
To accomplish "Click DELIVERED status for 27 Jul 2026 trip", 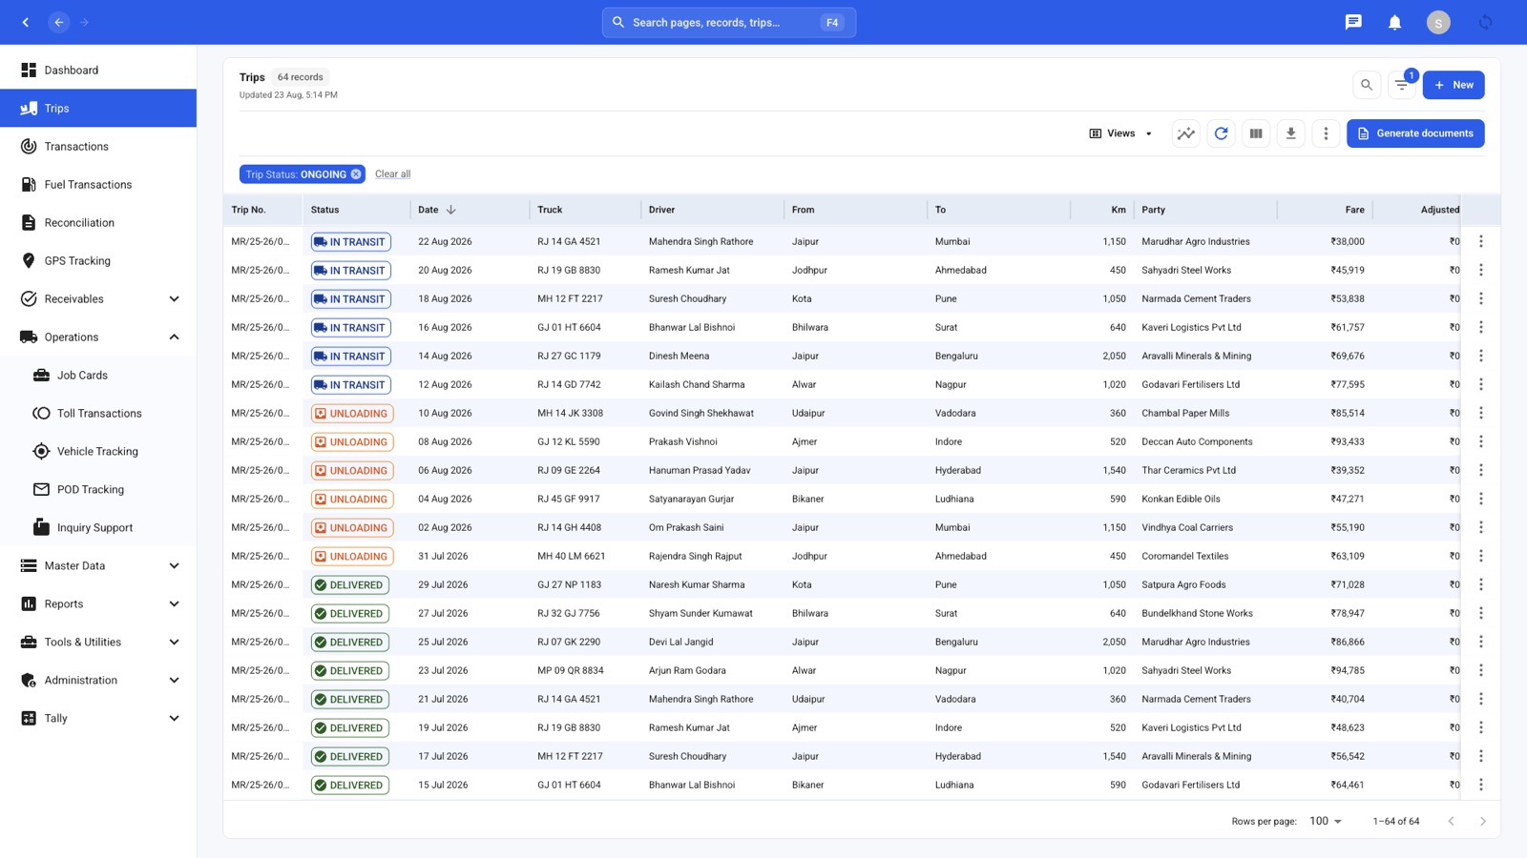I will pos(350,613).
